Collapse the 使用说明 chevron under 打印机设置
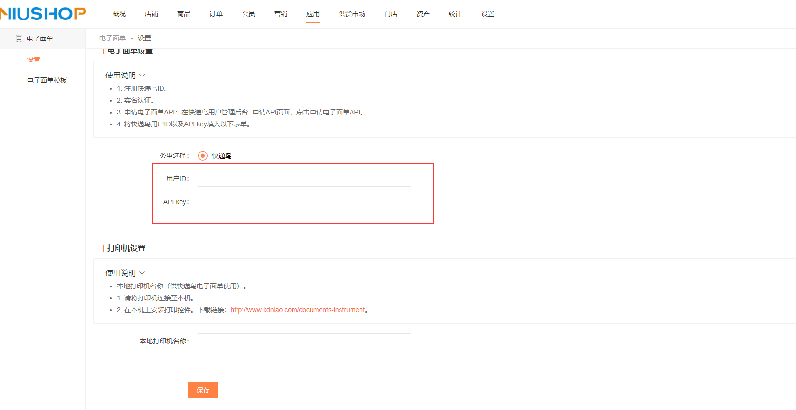This screenshot has width=796, height=410. click(x=142, y=273)
